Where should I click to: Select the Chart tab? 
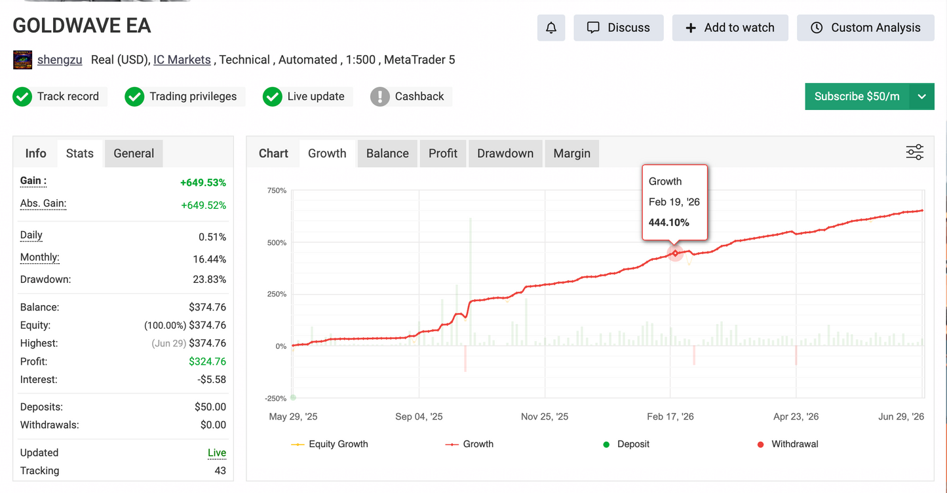[273, 153]
